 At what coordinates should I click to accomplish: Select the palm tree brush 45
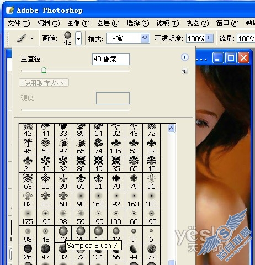28,146
